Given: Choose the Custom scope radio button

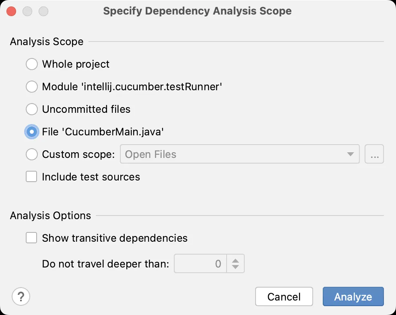Looking at the screenshot, I should 32,154.
